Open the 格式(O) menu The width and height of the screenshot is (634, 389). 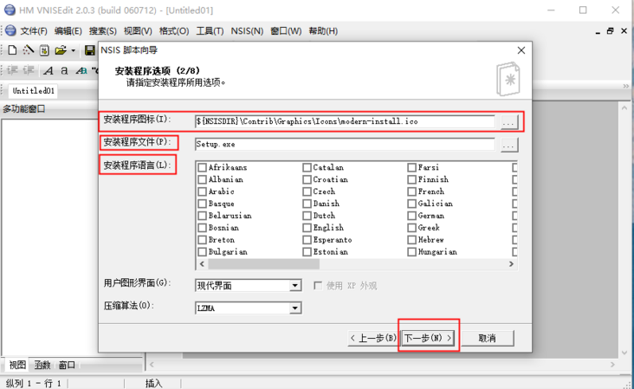(x=174, y=31)
